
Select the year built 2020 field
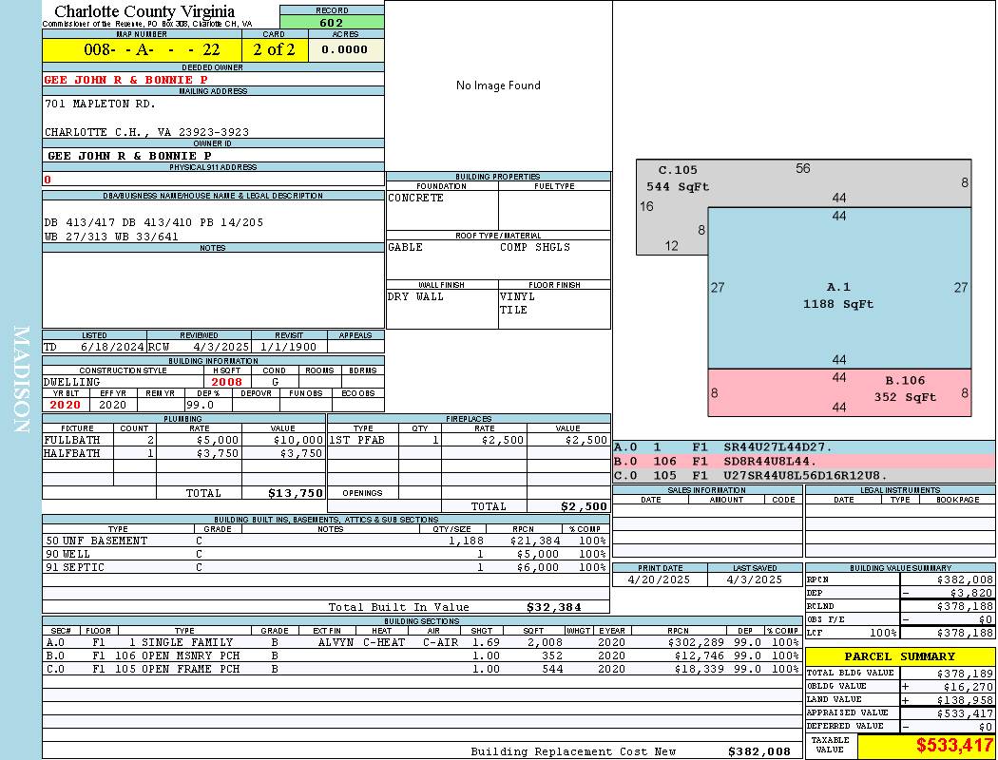64,405
